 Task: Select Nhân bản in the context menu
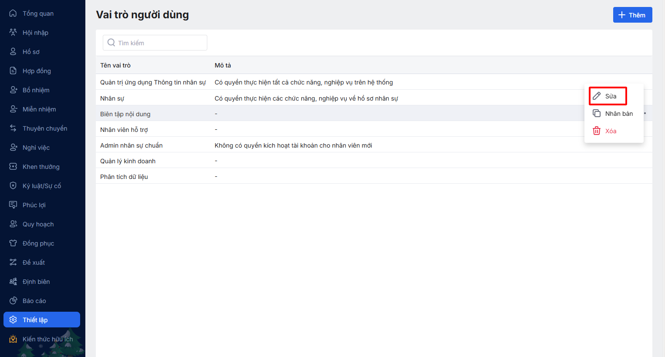coord(618,114)
